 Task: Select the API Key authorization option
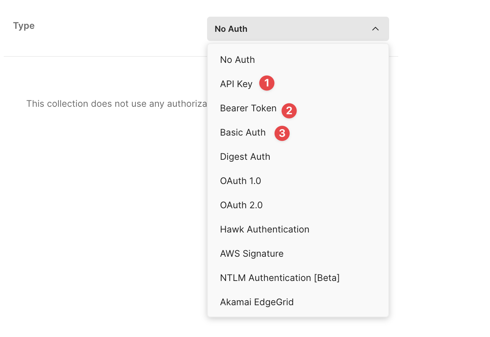tap(236, 84)
